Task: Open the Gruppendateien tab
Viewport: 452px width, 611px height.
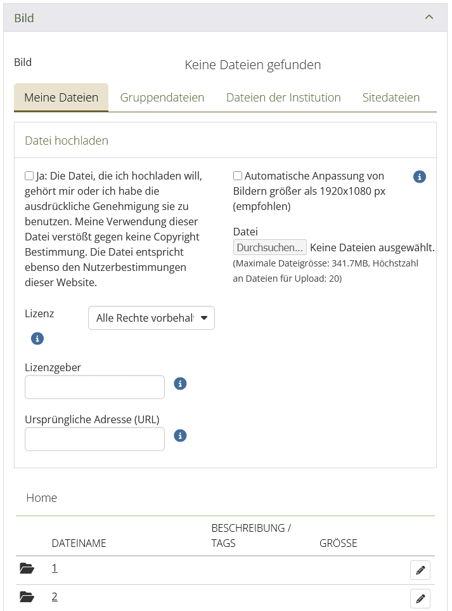Action: point(162,98)
